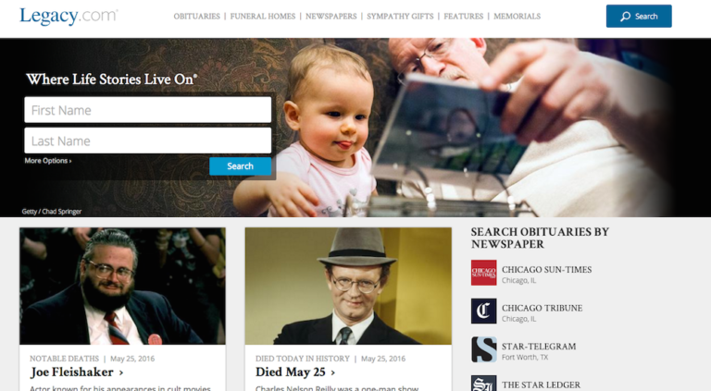Screen dimensions: 711x391
Task: Click the magnifier icon in header Search button
Action: coord(625,17)
